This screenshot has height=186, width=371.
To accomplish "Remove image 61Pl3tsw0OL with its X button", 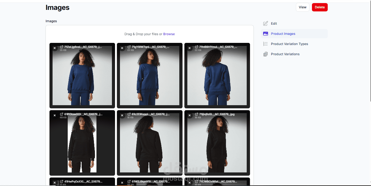I will (x=55, y=115).
